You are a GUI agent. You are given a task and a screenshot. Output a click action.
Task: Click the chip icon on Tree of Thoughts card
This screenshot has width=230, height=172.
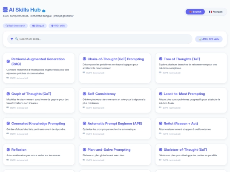161,59
